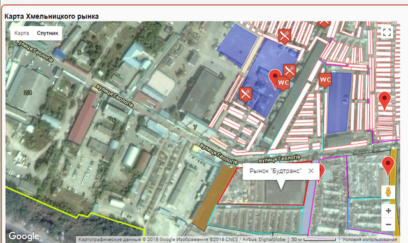This screenshot has width=408, height=243.
Task: Click WC marker on the large blue area
Action: click(x=283, y=84)
